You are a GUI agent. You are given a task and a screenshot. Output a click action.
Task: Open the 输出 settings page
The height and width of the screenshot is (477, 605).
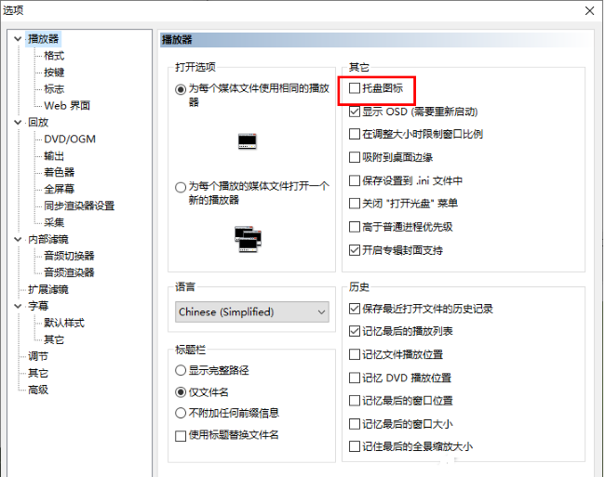pyautogui.click(x=54, y=155)
